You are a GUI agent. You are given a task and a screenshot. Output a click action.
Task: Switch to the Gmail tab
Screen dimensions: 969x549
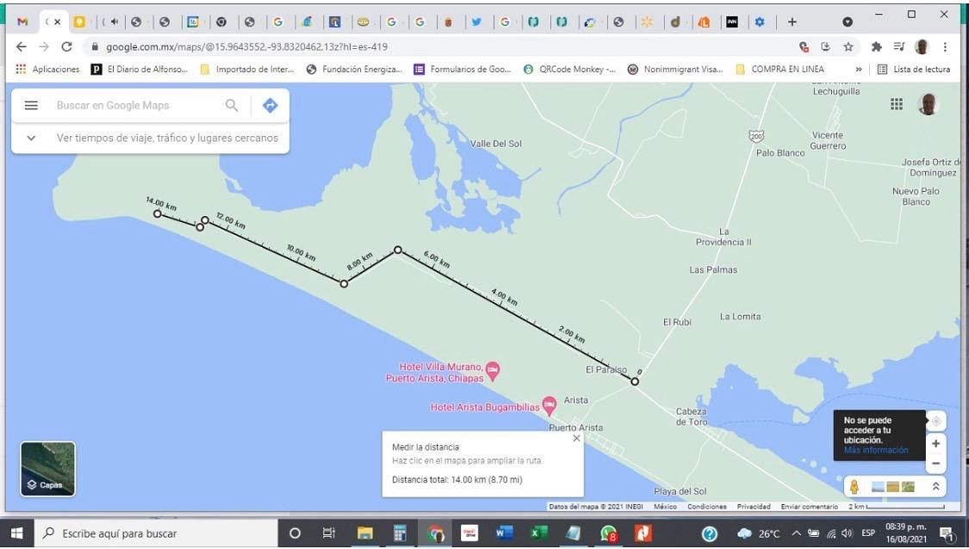click(23, 22)
